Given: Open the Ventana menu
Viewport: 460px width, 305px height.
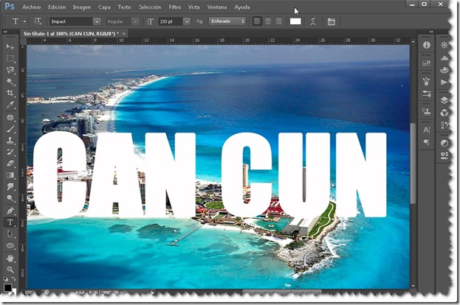Looking at the screenshot, I should tap(217, 7).
